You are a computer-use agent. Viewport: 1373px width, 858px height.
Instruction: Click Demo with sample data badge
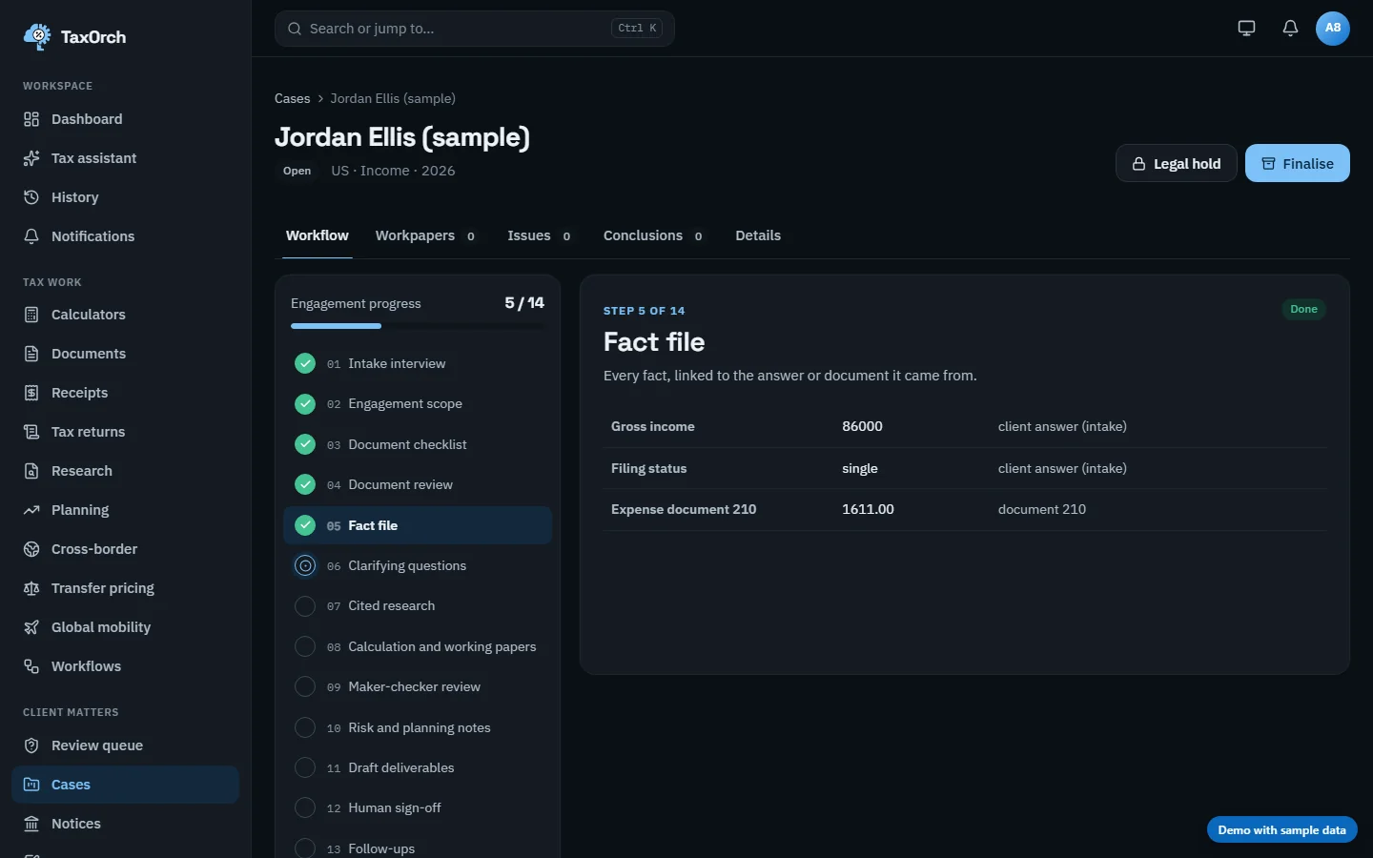click(x=1281, y=830)
